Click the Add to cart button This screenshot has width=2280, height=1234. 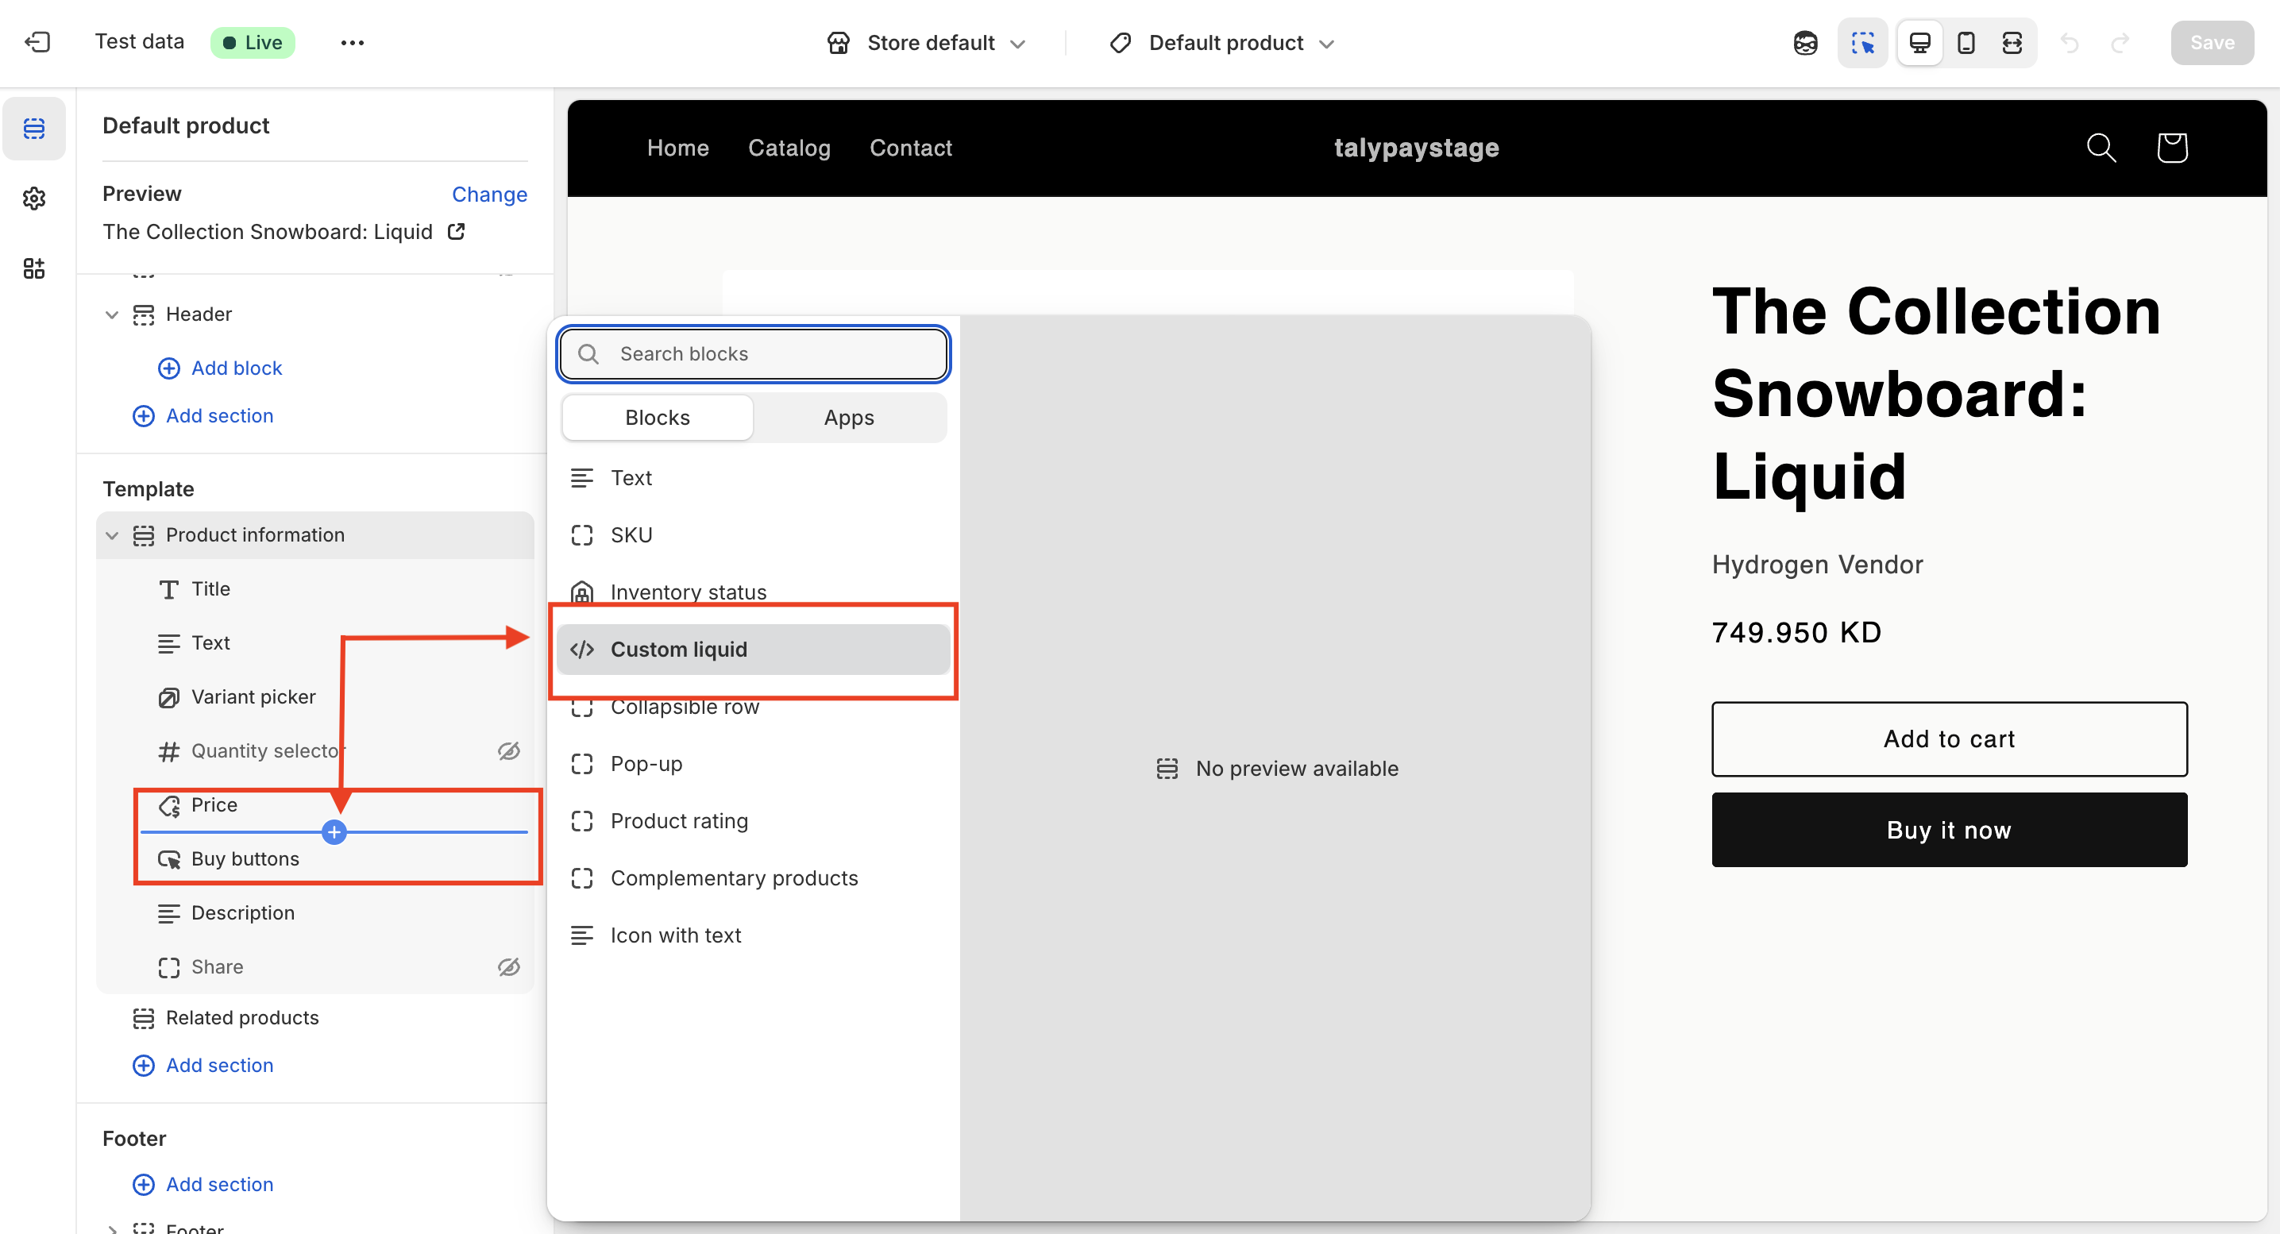click(x=1948, y=739)
